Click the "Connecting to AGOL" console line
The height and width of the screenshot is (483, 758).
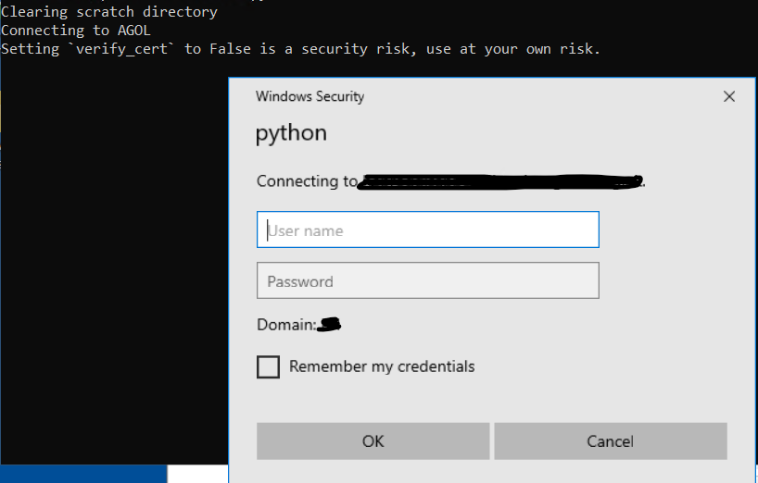(76, 31)
